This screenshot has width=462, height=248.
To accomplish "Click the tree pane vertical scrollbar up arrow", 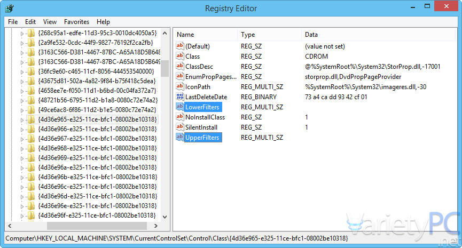I will (x=165, y=33).
